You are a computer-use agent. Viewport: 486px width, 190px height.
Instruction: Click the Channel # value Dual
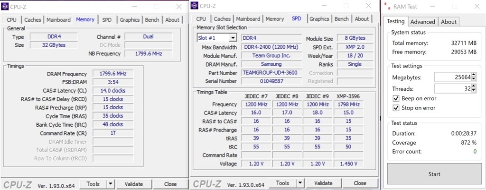(148, 36)
